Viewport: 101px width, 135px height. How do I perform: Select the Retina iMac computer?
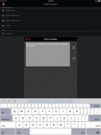tap(51, 11)
